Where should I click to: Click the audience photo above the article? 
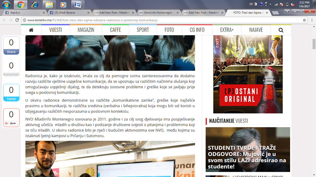(x=110, y=53)
